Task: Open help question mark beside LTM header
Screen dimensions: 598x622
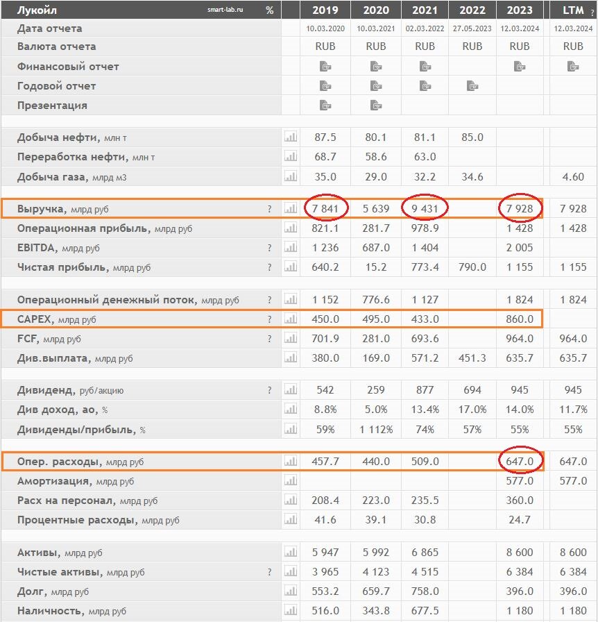Action: [x=592, y=12]
